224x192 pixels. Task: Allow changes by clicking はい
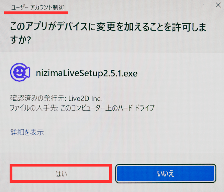pyautogui.click(x=61, y=173)
